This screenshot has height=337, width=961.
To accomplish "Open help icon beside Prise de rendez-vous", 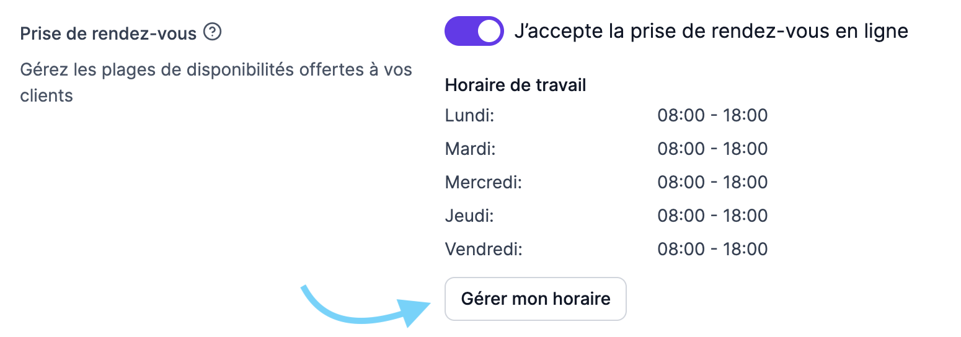I will click(213, 32).
